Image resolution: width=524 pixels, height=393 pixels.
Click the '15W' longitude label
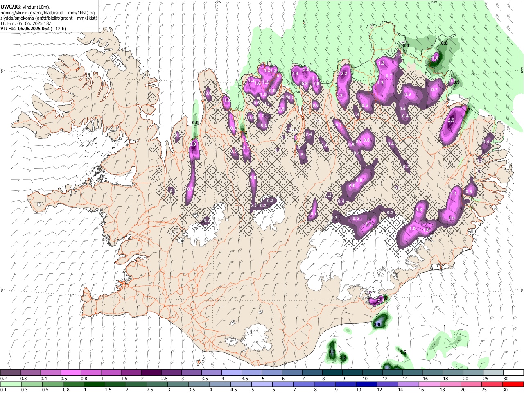434,2
